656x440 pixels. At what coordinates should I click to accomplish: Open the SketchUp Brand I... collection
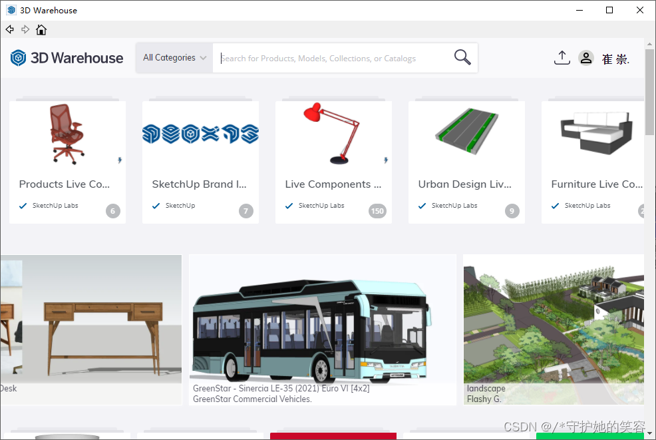point(199,184)
